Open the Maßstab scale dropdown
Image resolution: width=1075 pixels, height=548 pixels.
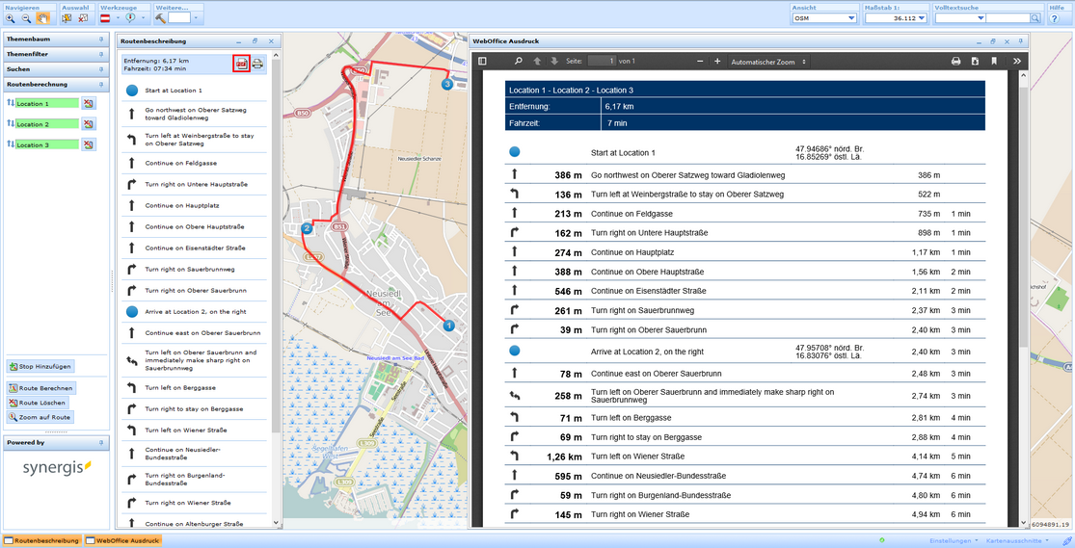[x=922, y=18]
